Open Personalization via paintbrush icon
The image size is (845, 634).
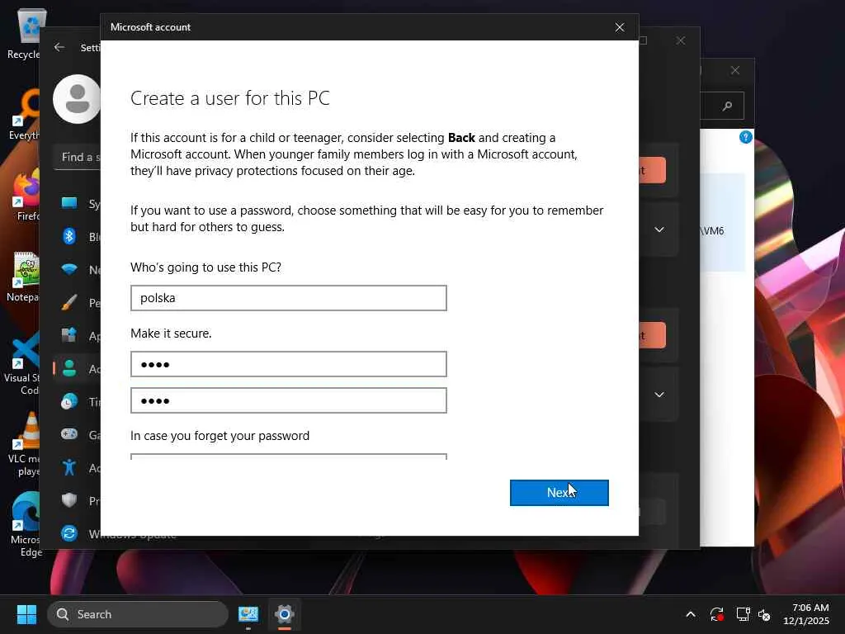69,302
